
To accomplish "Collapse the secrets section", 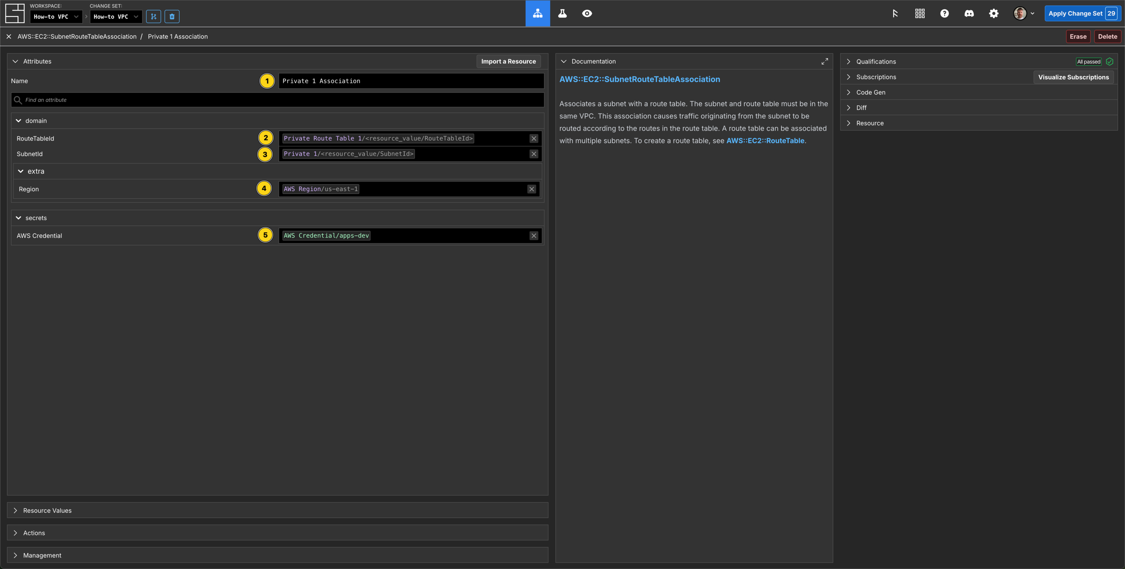I will pyautogui.click(x=18, y=218).
